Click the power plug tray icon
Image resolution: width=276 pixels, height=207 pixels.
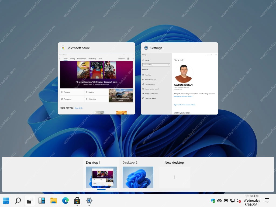[226, 201]
